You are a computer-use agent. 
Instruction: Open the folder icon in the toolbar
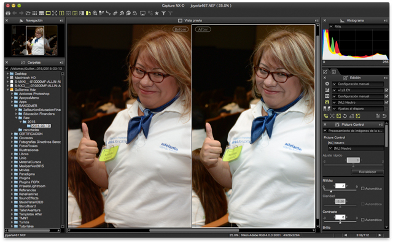[28, 13]
